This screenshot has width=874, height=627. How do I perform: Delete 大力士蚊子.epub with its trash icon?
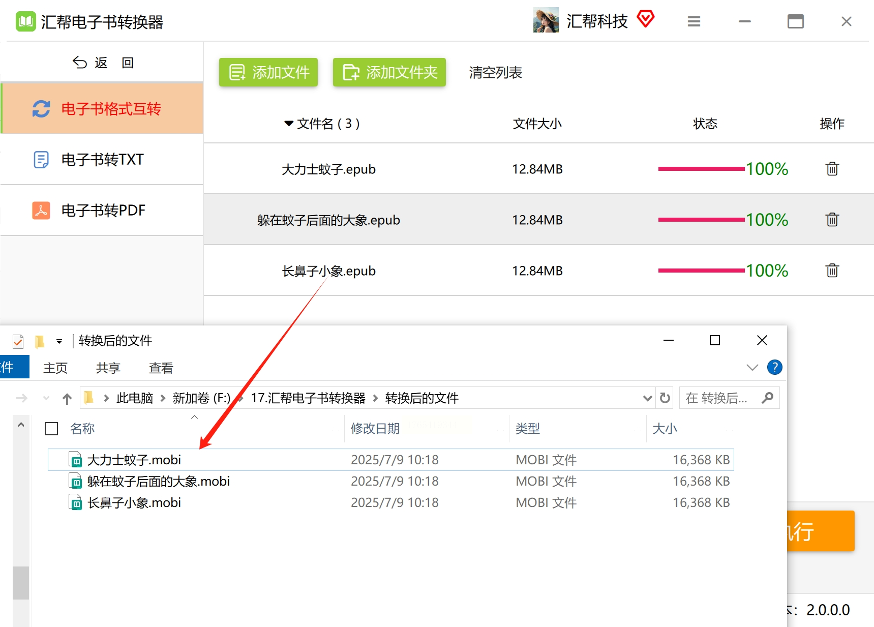pos(832,169)
